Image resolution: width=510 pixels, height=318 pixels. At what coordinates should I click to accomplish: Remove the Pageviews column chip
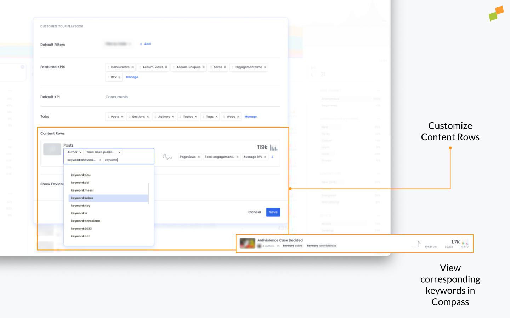(x=199, y=157)
